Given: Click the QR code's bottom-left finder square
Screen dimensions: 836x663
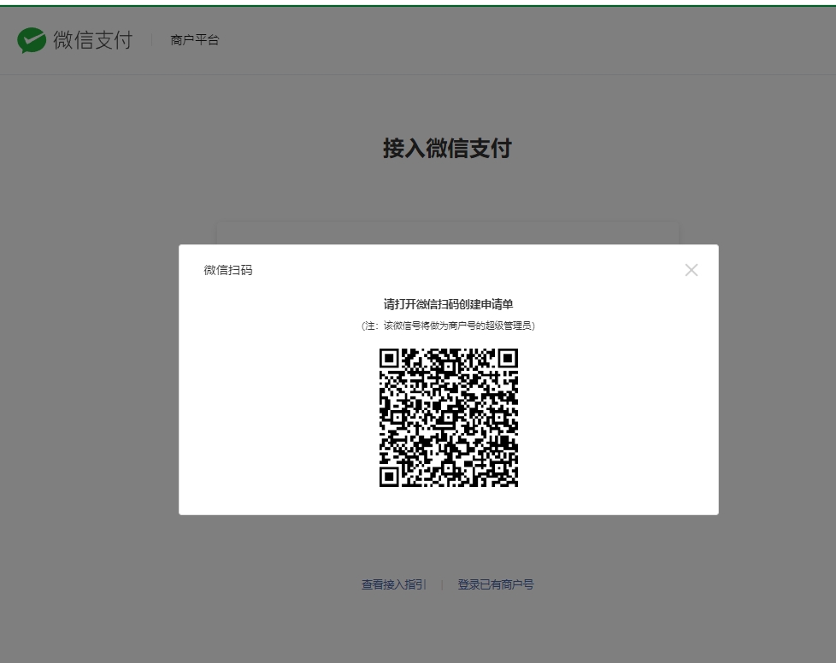Looking at the screenshot, I should click(389, 477).
